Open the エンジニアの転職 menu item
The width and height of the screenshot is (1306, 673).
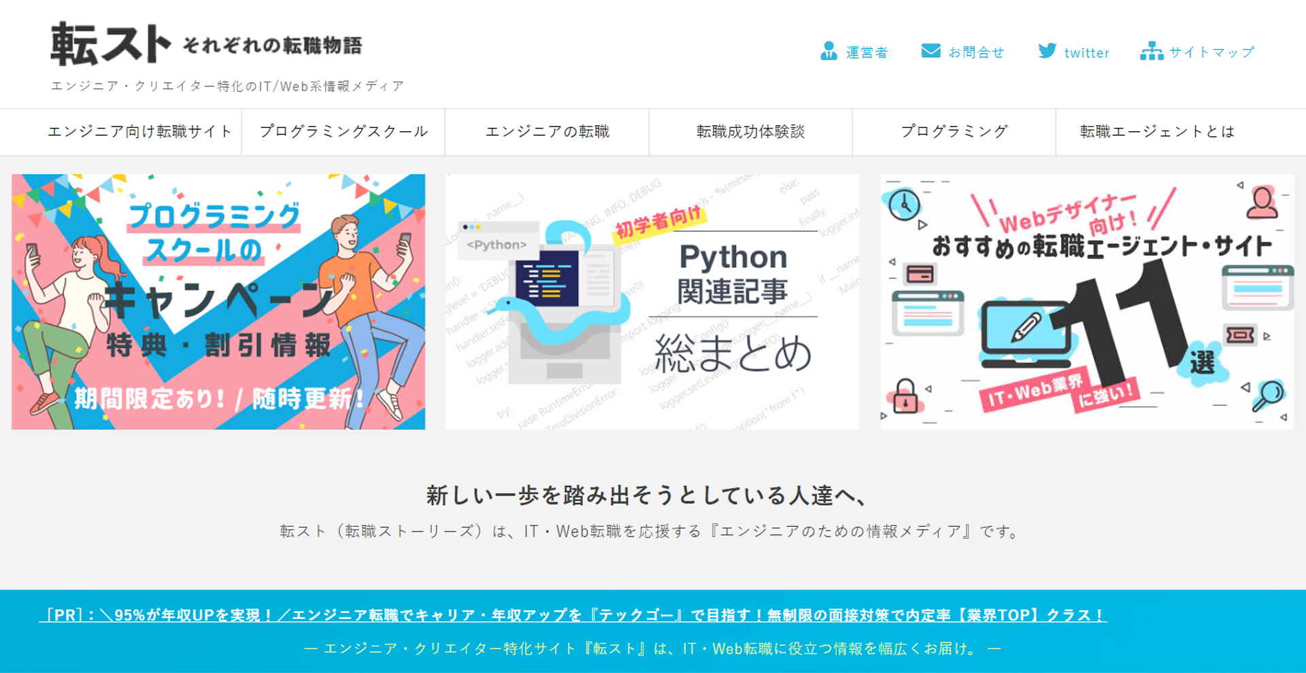click(x=547, y=132)
